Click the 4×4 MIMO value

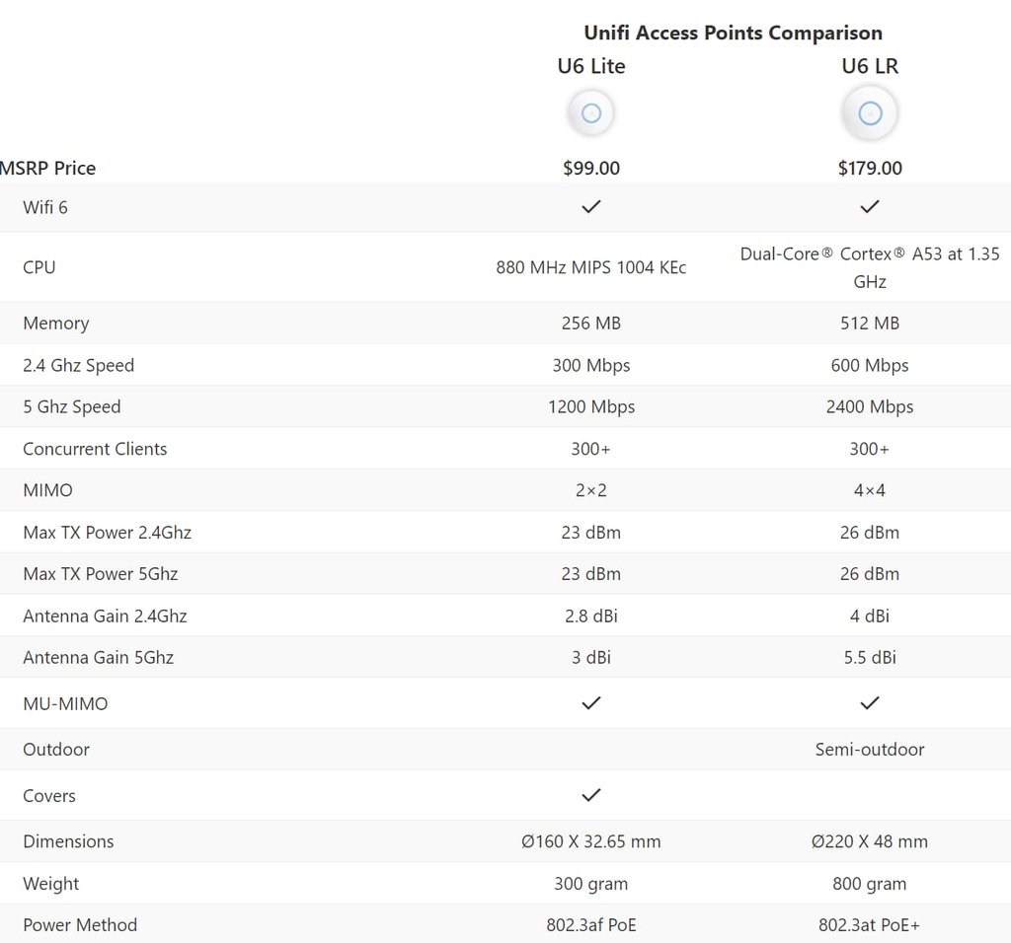pyautogui.click(x=870, y=490)
